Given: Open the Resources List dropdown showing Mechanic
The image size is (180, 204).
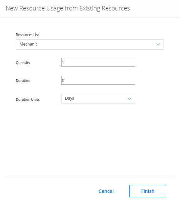Looking at the screenshot, I should coord(90,45).
